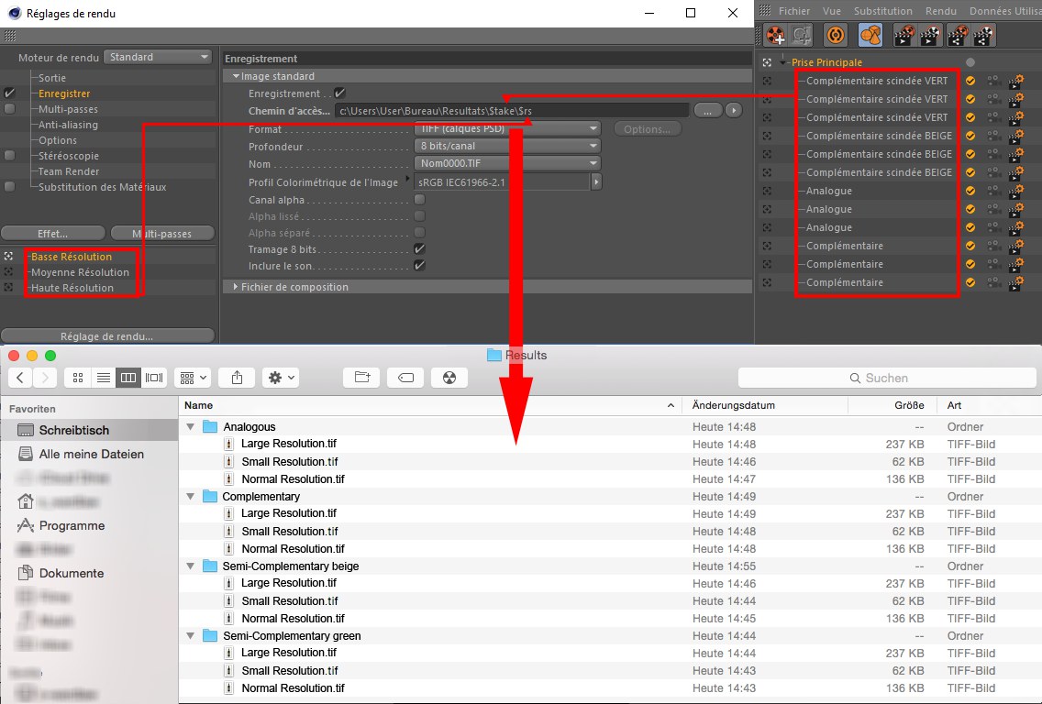Click the Chemin d'accès path field
The width and height of the screenshot is (1042, 704).
click(x=511, y=111)
